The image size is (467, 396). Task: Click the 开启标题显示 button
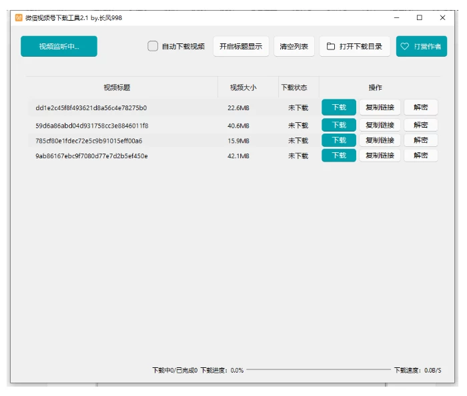click(x=241, y=46)
